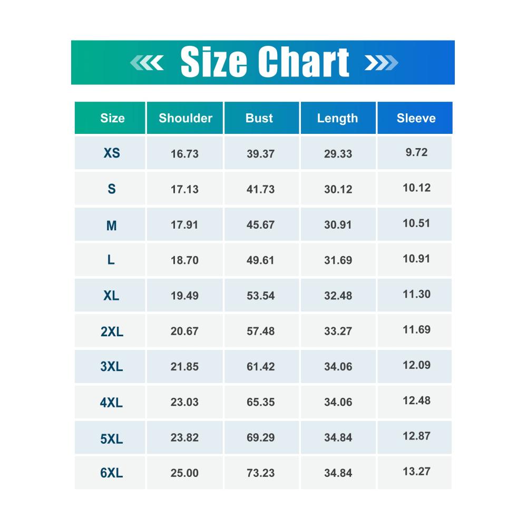Select the Length column header
The image size is (527, 527).
[338, 118]
